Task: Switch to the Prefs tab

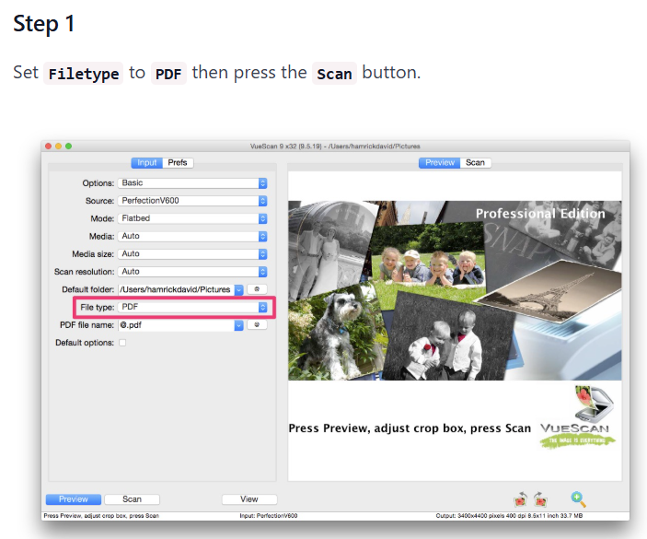Action: pos(178,163)
